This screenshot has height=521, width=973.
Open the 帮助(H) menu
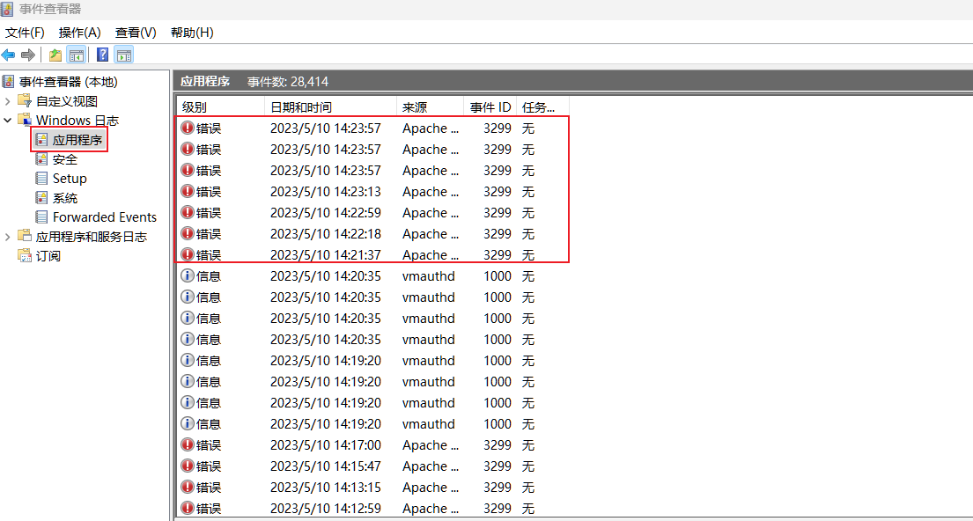click(192, 33)
